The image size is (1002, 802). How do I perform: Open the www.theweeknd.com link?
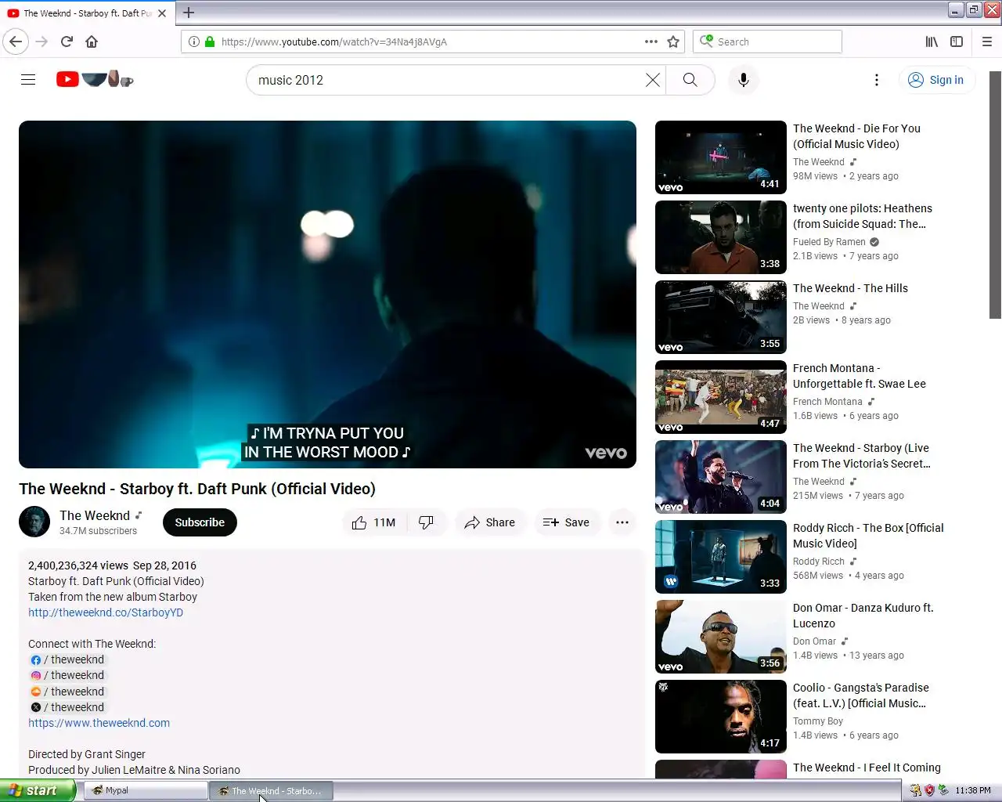[x=99, y=723]
